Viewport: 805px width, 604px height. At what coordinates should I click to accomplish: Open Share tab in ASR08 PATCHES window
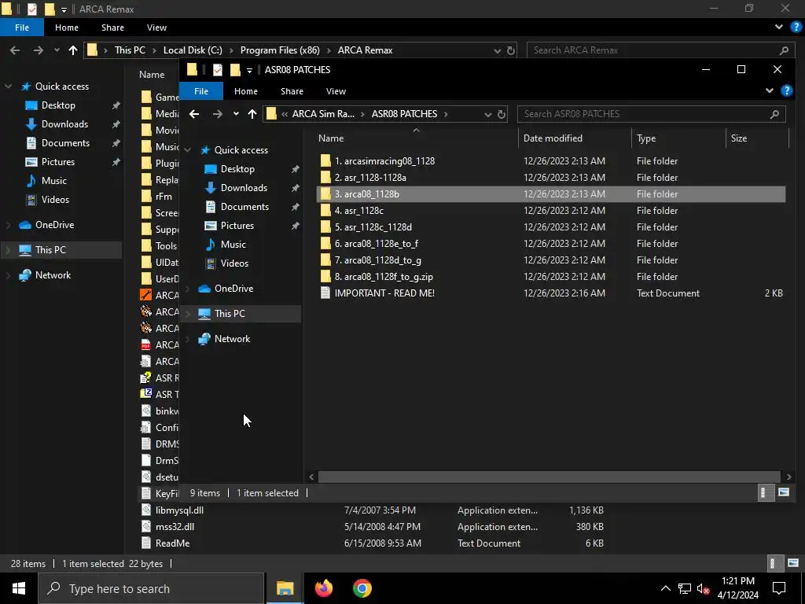[292, 91]
